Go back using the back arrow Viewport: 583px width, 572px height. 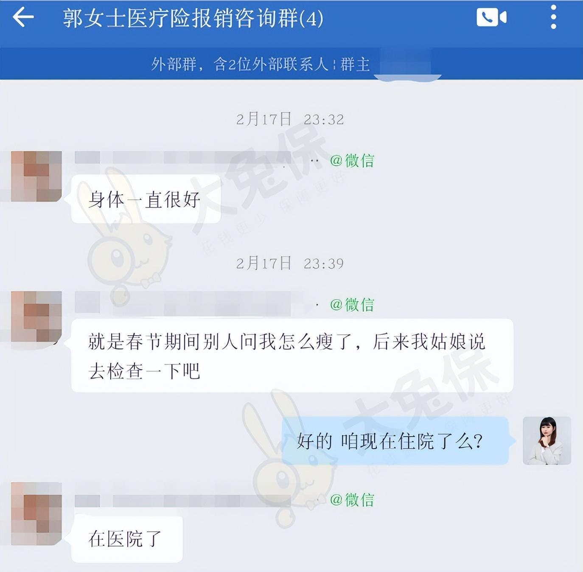pos(23,17)
